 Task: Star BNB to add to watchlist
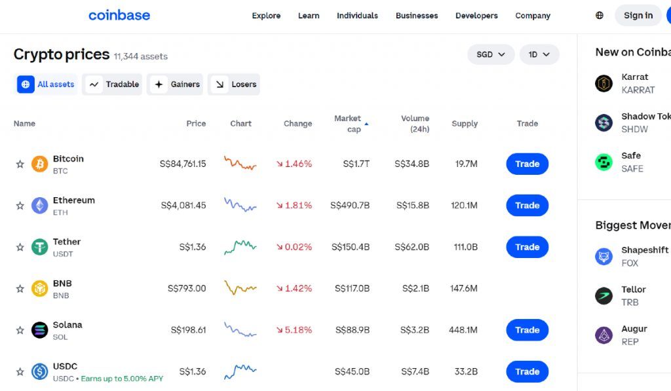(20, 288)
